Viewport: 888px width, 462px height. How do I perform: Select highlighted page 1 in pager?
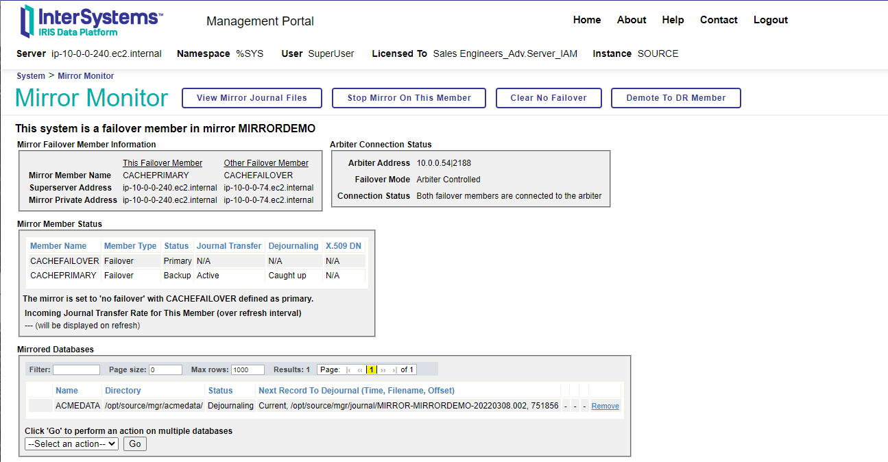point(371,370)
